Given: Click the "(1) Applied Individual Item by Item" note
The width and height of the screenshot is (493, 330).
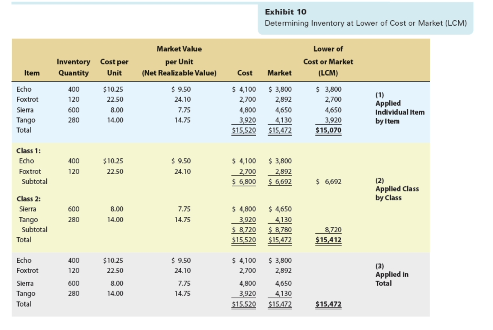Looking at the screenshot, I should 400,108.
